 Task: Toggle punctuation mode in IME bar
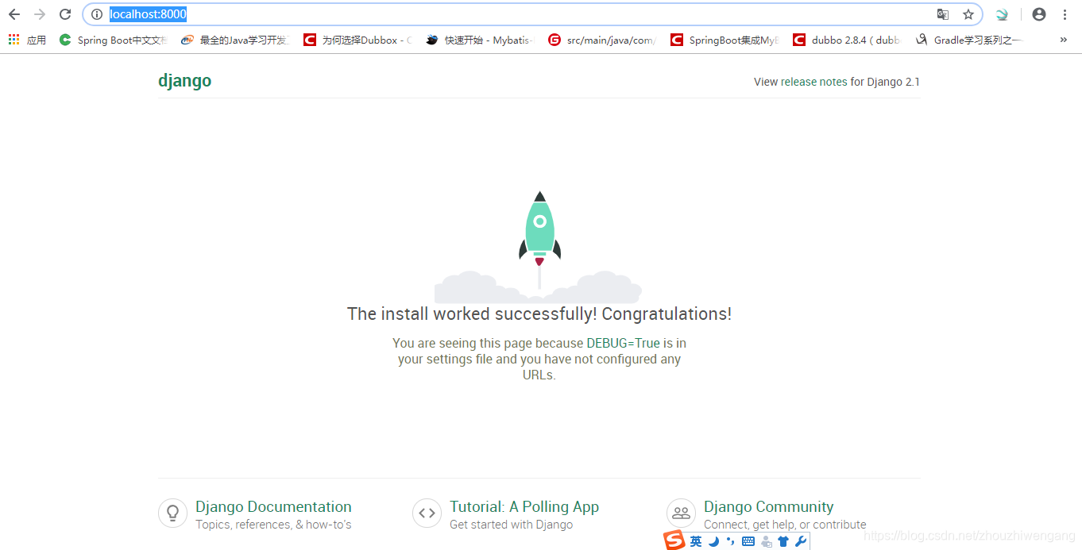click(x=730, y=541)
